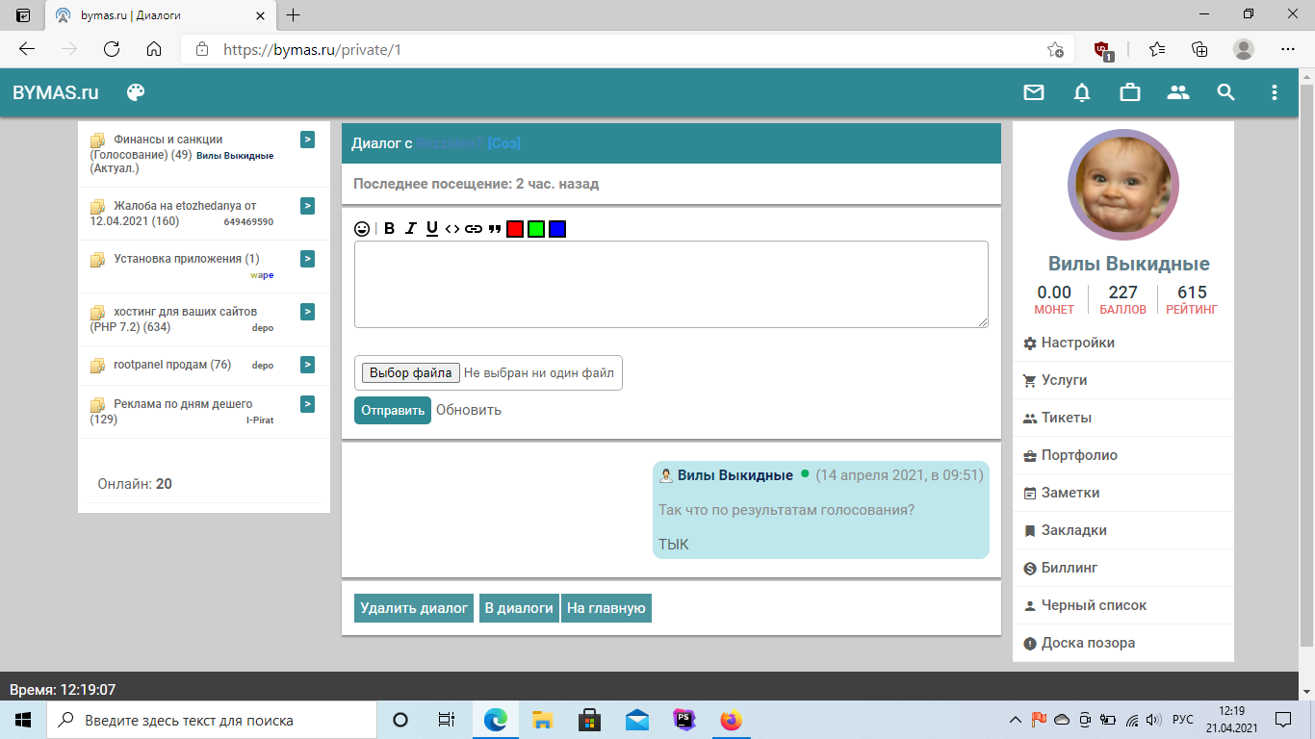Expand the 'rootpanel продам' topic arrow
1315x739 pixels.
[307, 365]
